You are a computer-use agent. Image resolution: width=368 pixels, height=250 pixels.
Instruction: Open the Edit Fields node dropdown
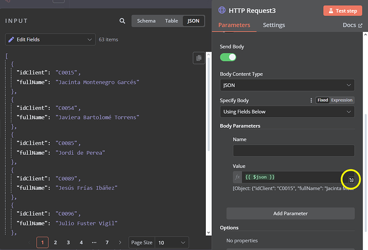click(x=50, y=39)
